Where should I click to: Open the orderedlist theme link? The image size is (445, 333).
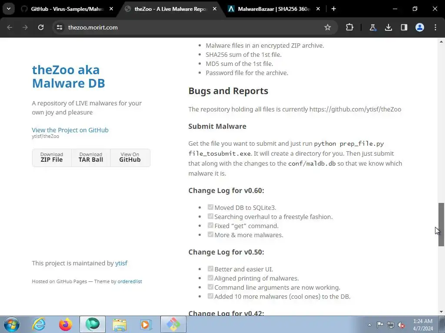tap(130, 281)
